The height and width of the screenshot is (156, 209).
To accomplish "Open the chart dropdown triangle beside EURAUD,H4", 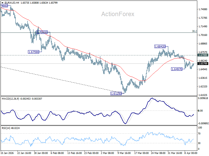I will (x=2, y=3).
